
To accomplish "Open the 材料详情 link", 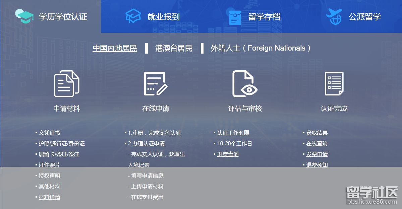I will click(x=49, y=197).
